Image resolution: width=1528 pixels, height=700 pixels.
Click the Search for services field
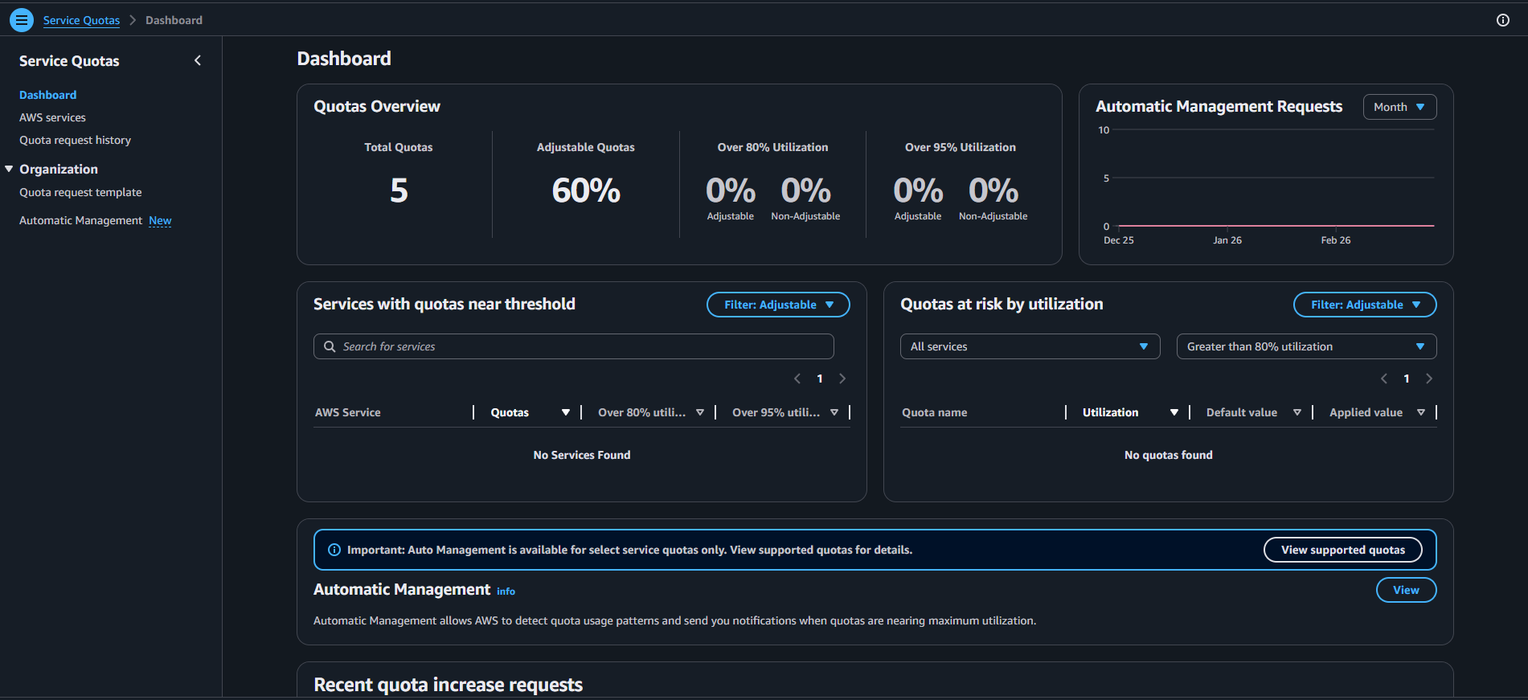point(573,346)
